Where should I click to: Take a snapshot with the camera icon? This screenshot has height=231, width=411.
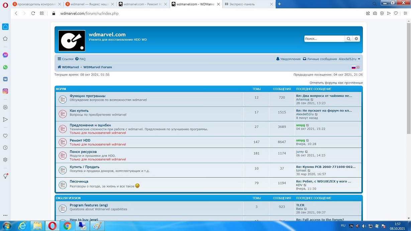coord(375,13)
